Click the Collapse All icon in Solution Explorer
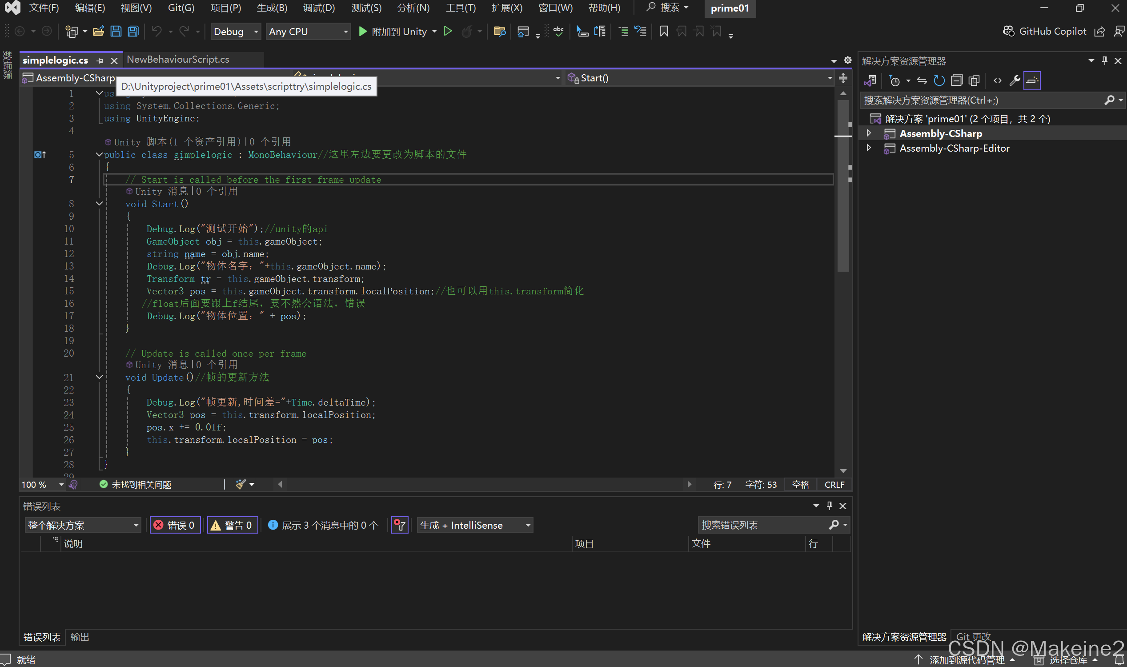Image resolution: width=1127 pixels, height=667 pixels. click(x=957, y=80)
